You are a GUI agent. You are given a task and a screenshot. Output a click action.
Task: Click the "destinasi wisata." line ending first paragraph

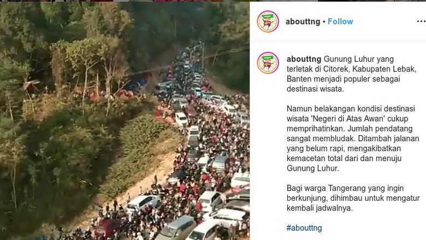pyautogui.click(x=315, y=89)
